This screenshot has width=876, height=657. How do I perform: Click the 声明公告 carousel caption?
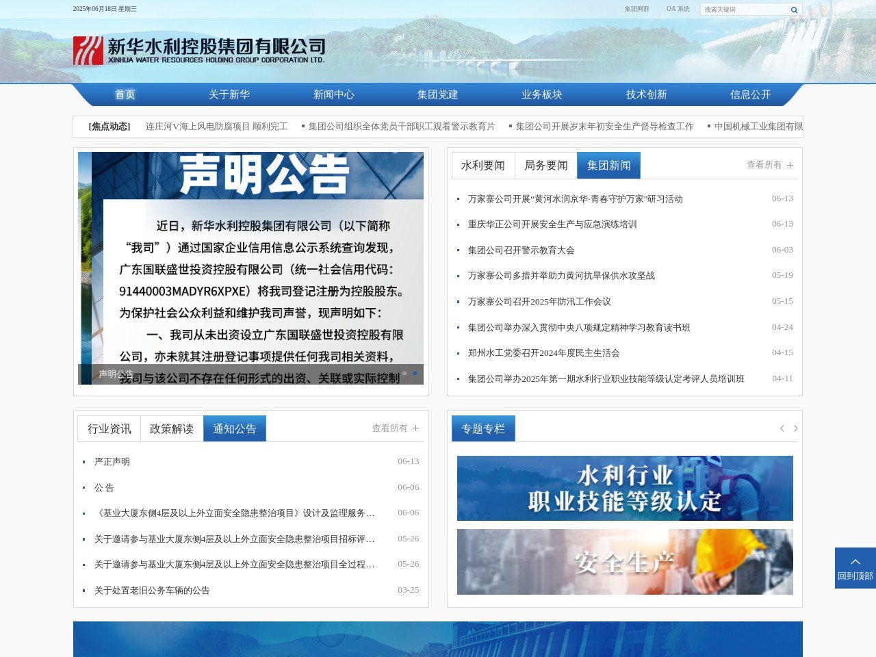tap(116, 374)
